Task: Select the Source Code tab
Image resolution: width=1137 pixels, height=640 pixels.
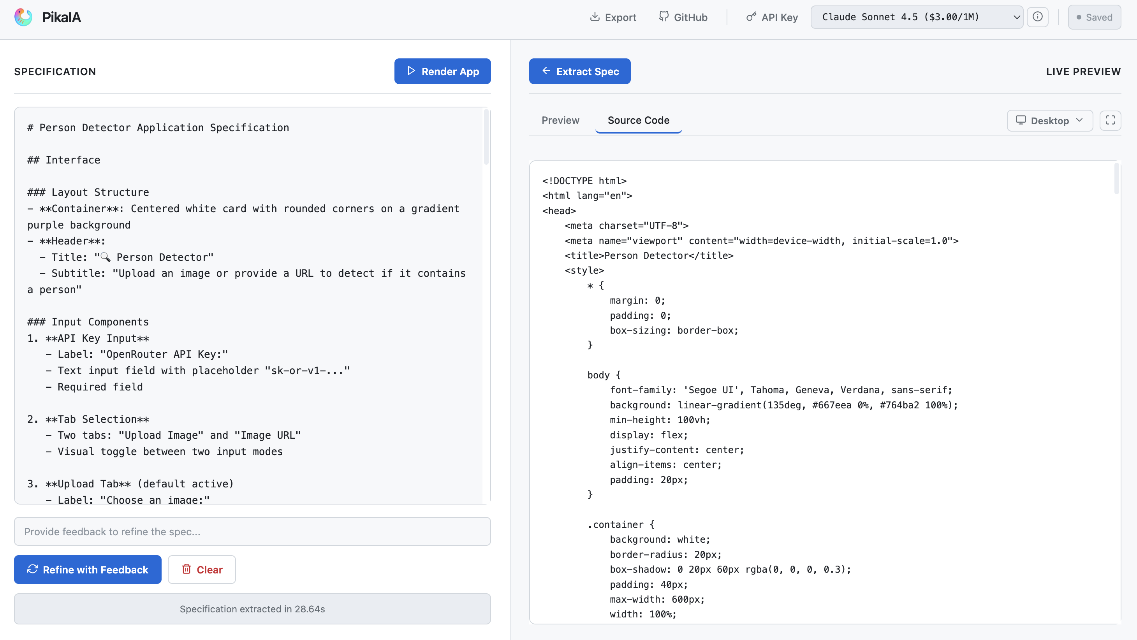Action: point(638,120)
